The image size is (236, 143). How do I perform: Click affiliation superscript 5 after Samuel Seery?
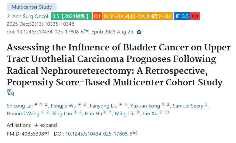(206, 104)
